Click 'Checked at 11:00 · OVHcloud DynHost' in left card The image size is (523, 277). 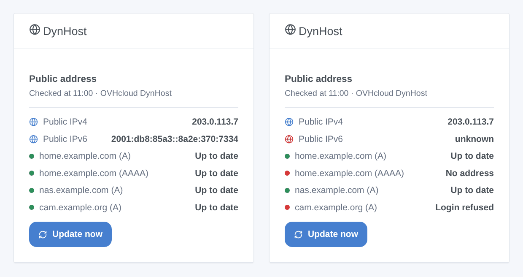(100, 93)
